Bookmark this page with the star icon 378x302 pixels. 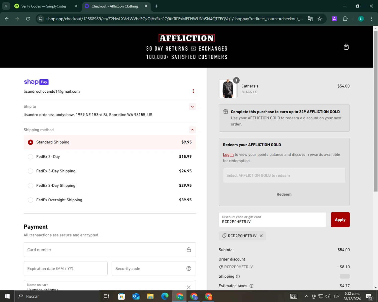tap(320, 19)
